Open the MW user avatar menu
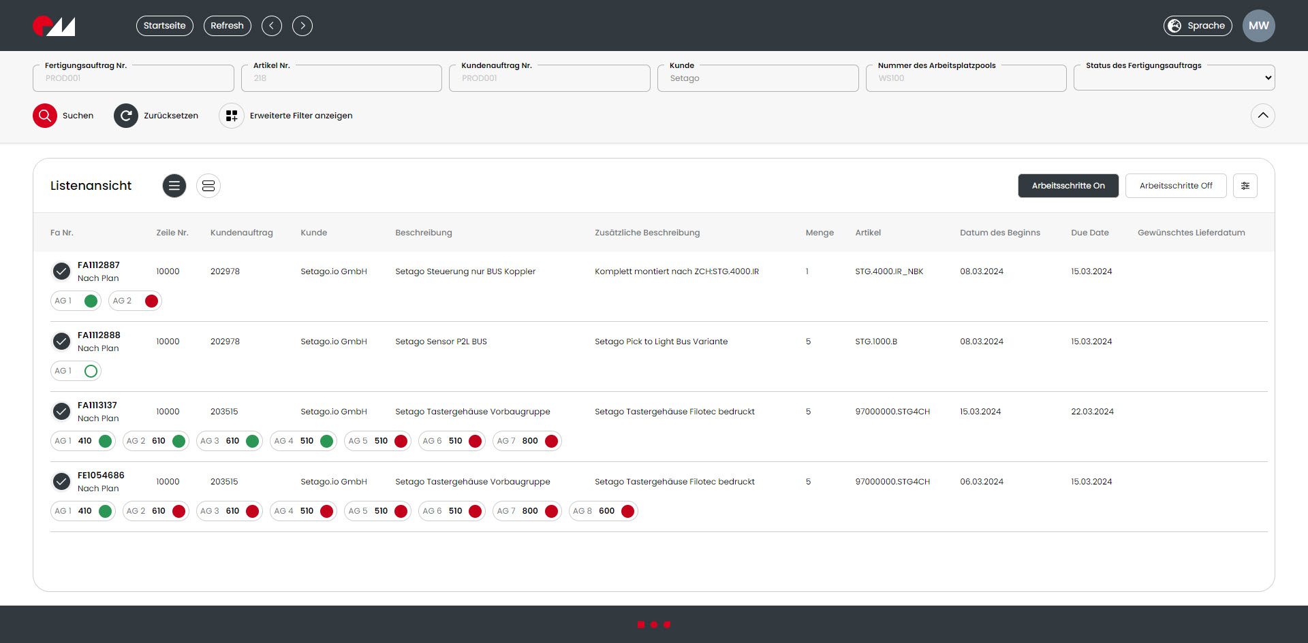Screen dimensions: 1308x643 (x=1258, y=26)
